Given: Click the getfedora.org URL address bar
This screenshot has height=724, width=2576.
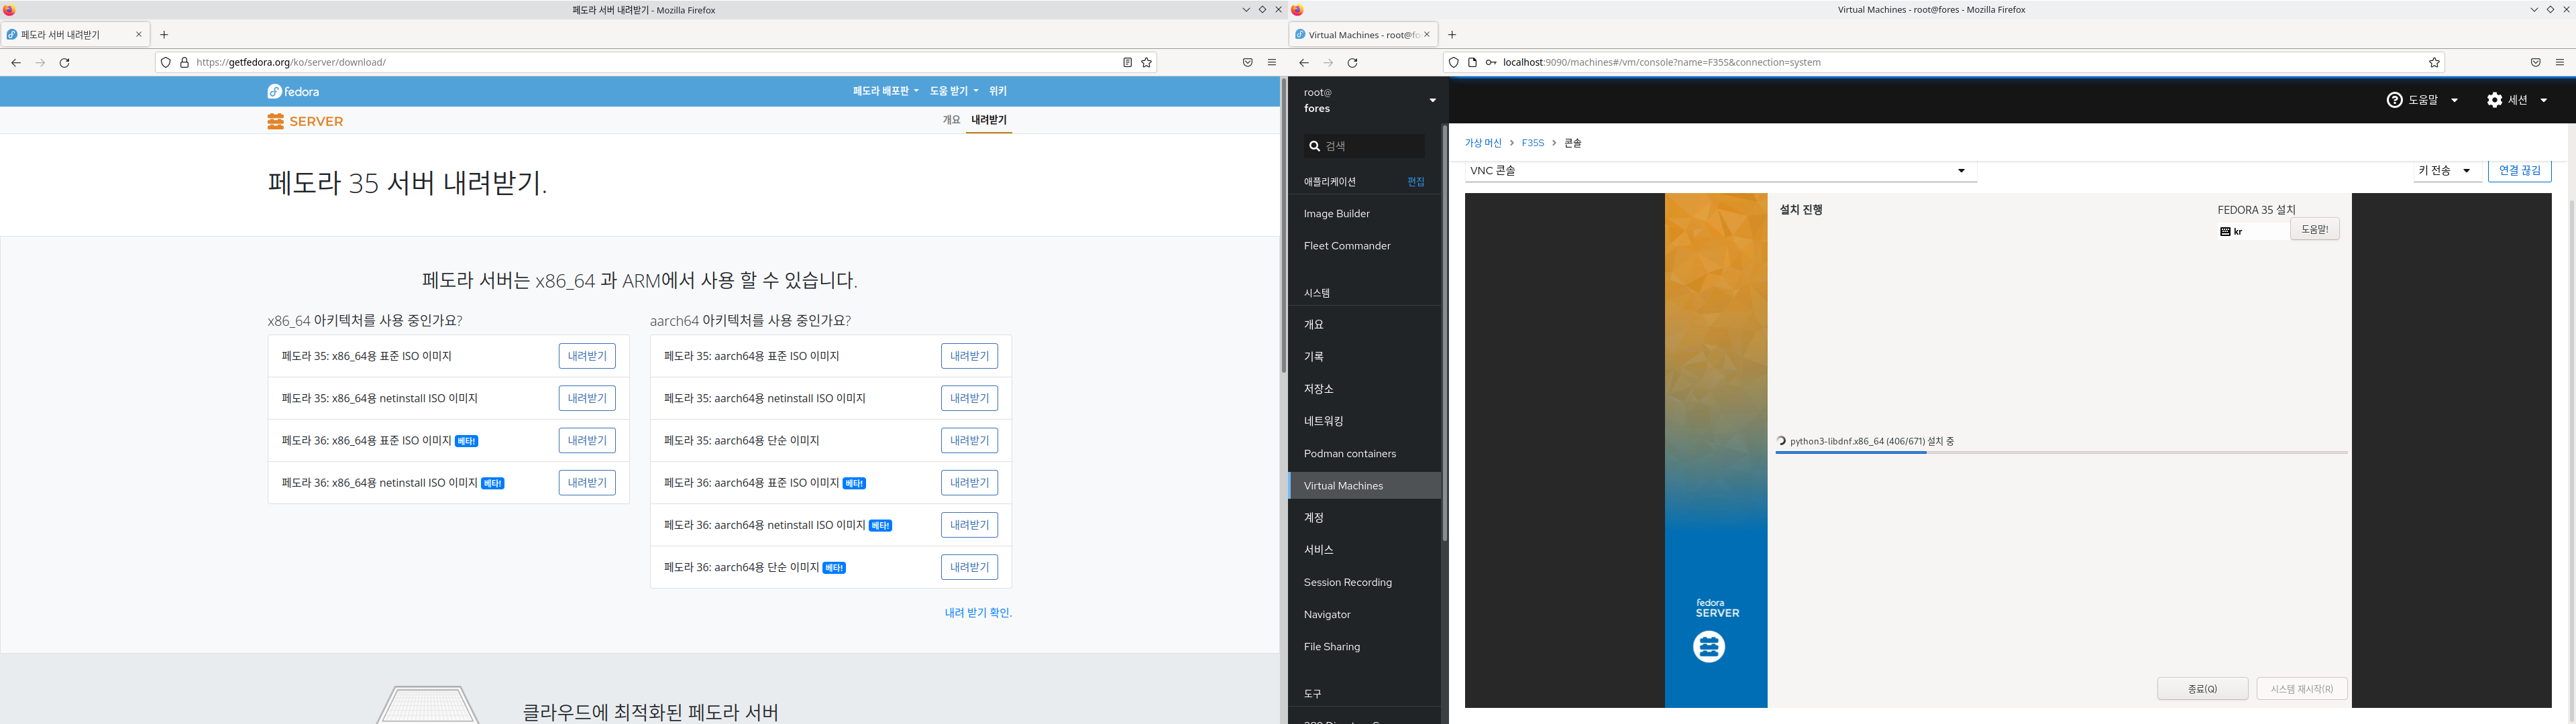Looking at the screenshot, I should (x=656, y=62).
